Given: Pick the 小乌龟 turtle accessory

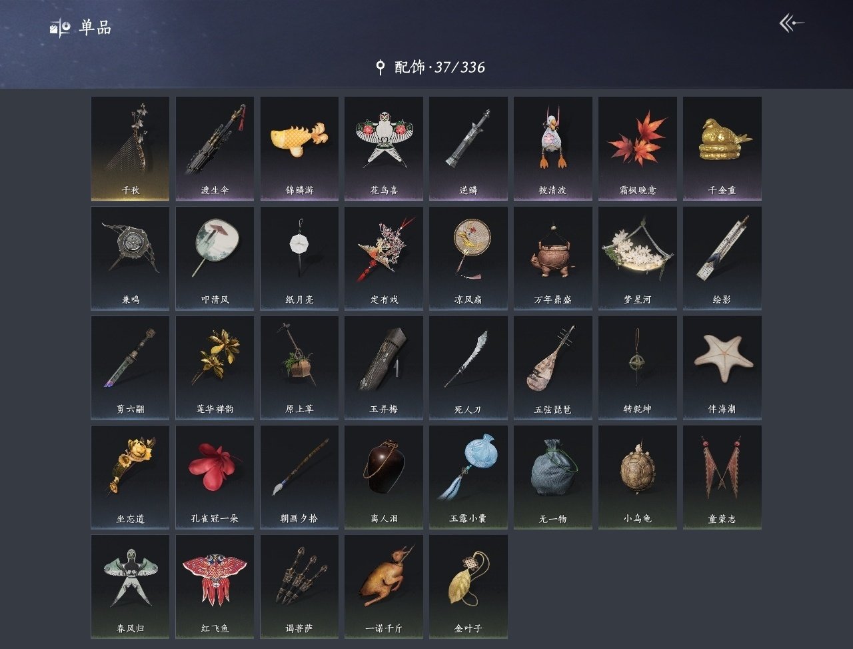Looking at the screenshot, I should (637, 477).
